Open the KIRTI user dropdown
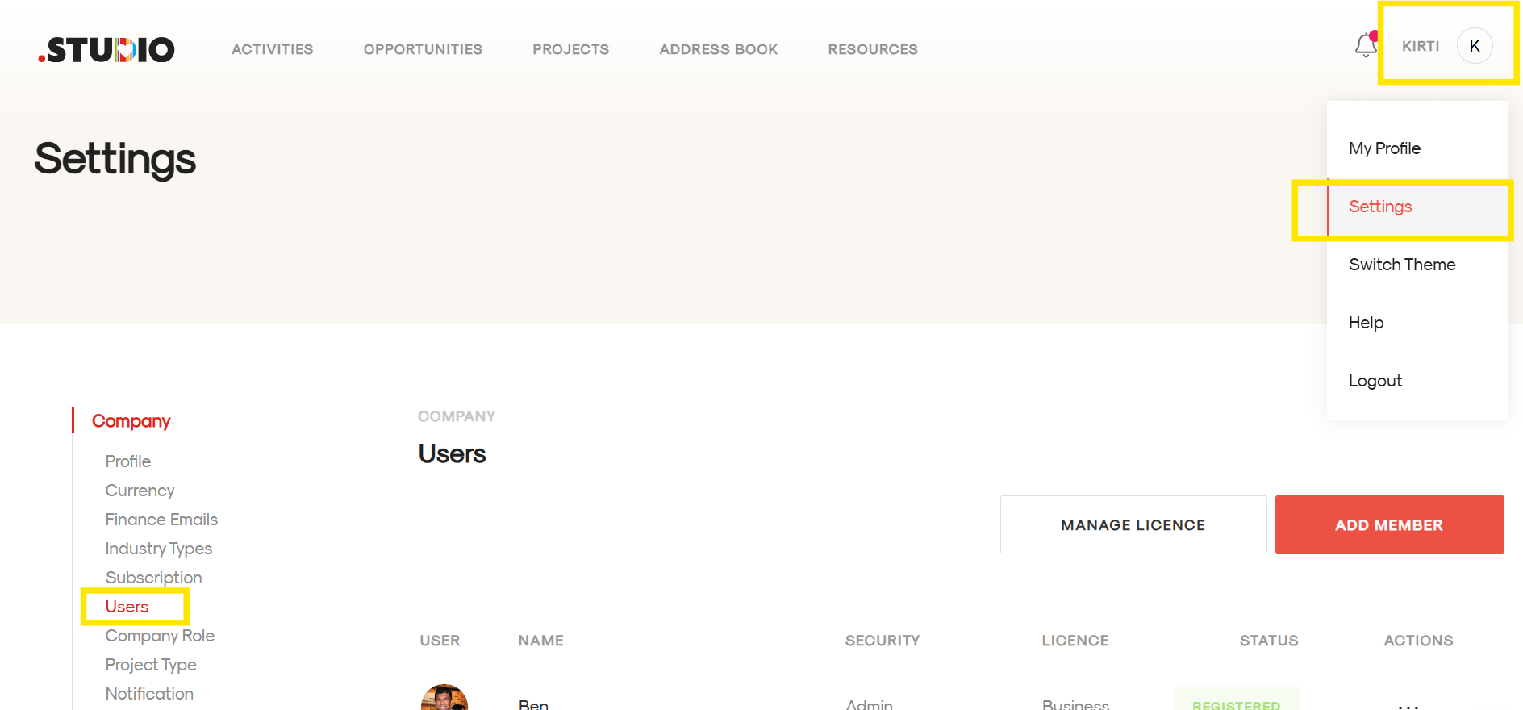This screenshot has width=1523, height=710. coord(1420,46)
